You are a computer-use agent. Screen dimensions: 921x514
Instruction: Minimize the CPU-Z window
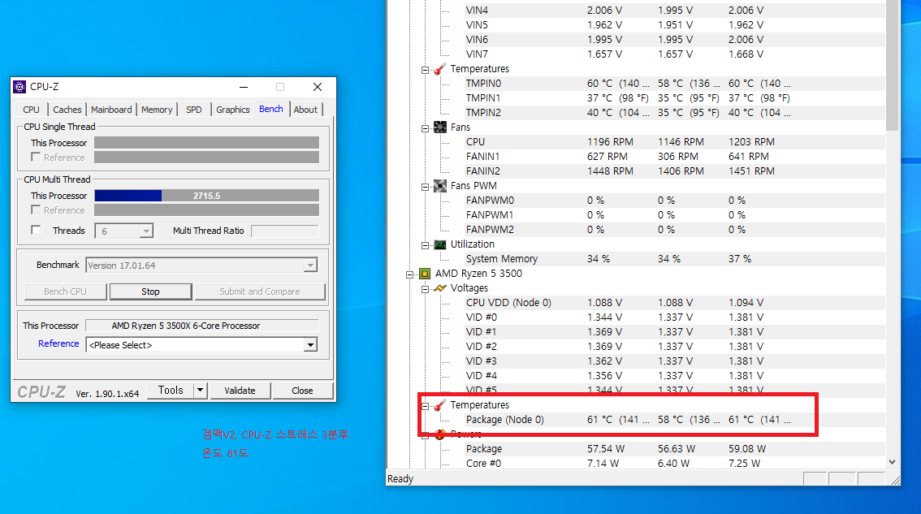coord(244,87)
